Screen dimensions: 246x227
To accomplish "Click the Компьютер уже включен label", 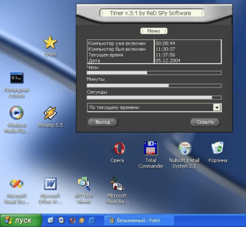I will 117,44.
